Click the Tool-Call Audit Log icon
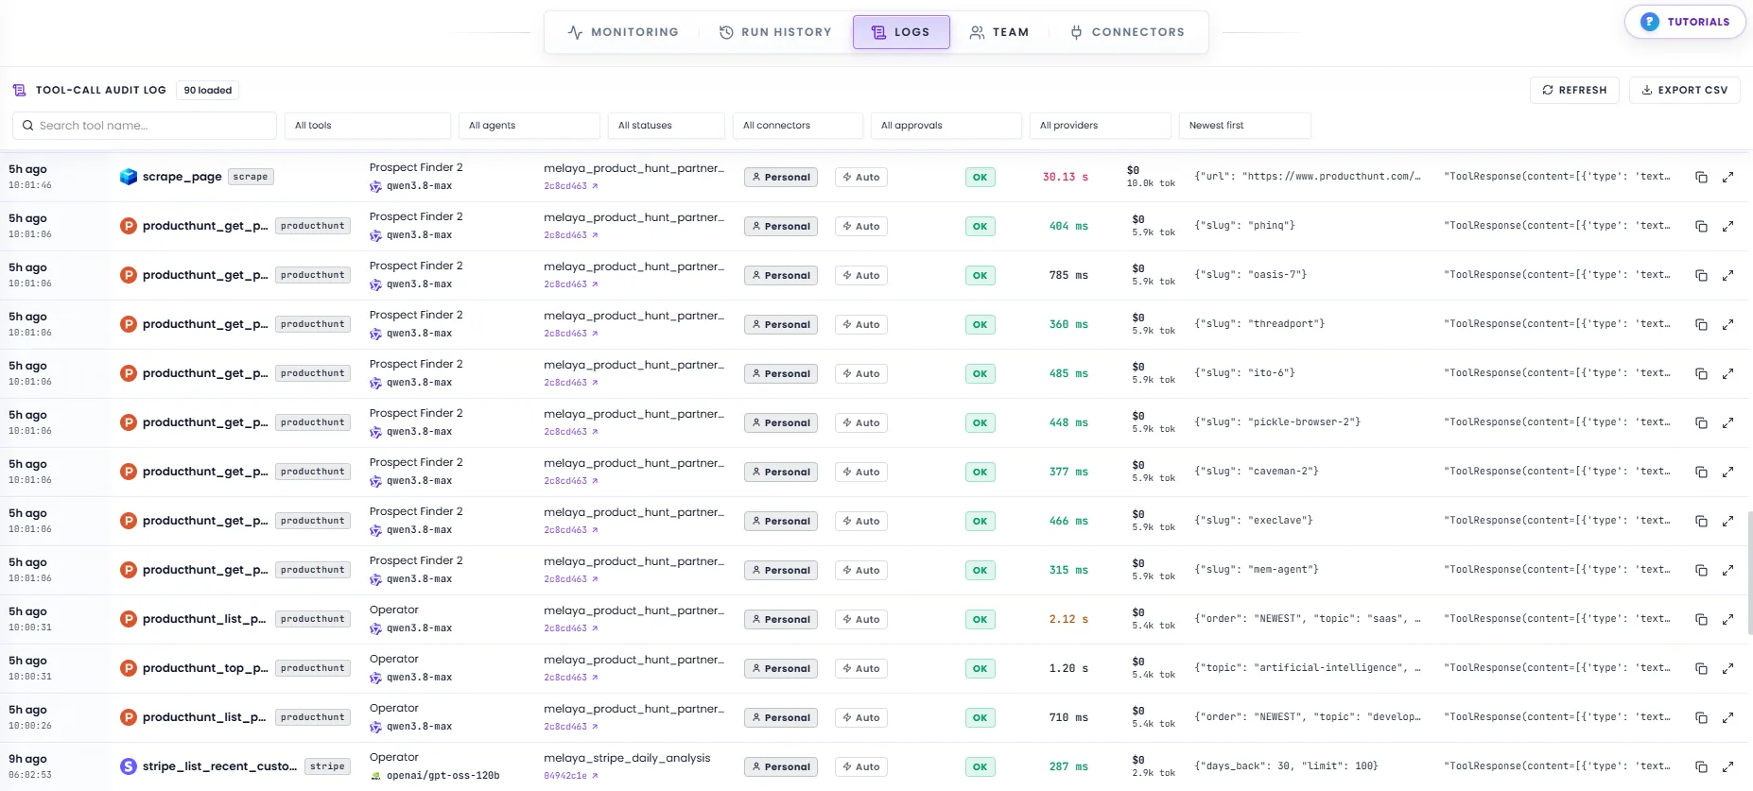 pos(19,90)
